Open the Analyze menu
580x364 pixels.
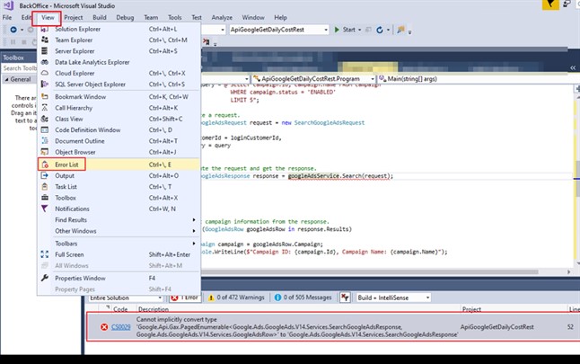tap(222, 17)
